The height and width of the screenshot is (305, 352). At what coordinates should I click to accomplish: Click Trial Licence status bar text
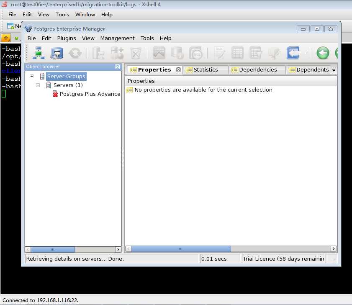[x=283, y=259]
